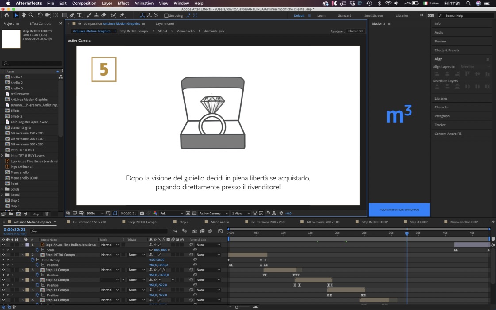Select the Home icon in the toolbar

click(x=7, y=15)
